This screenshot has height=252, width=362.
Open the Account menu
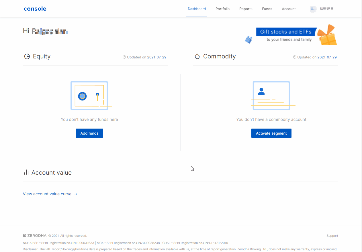(289, 9)
